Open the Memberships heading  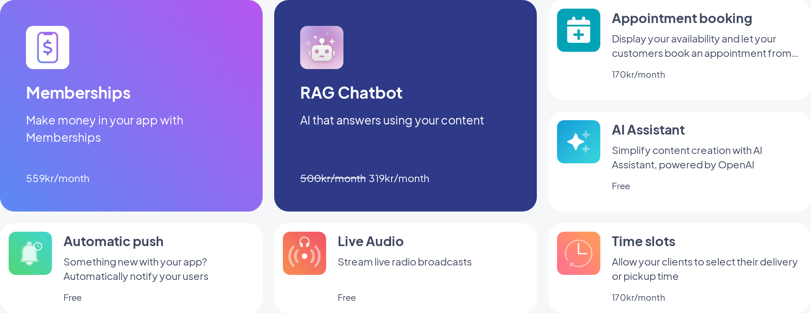78,93
